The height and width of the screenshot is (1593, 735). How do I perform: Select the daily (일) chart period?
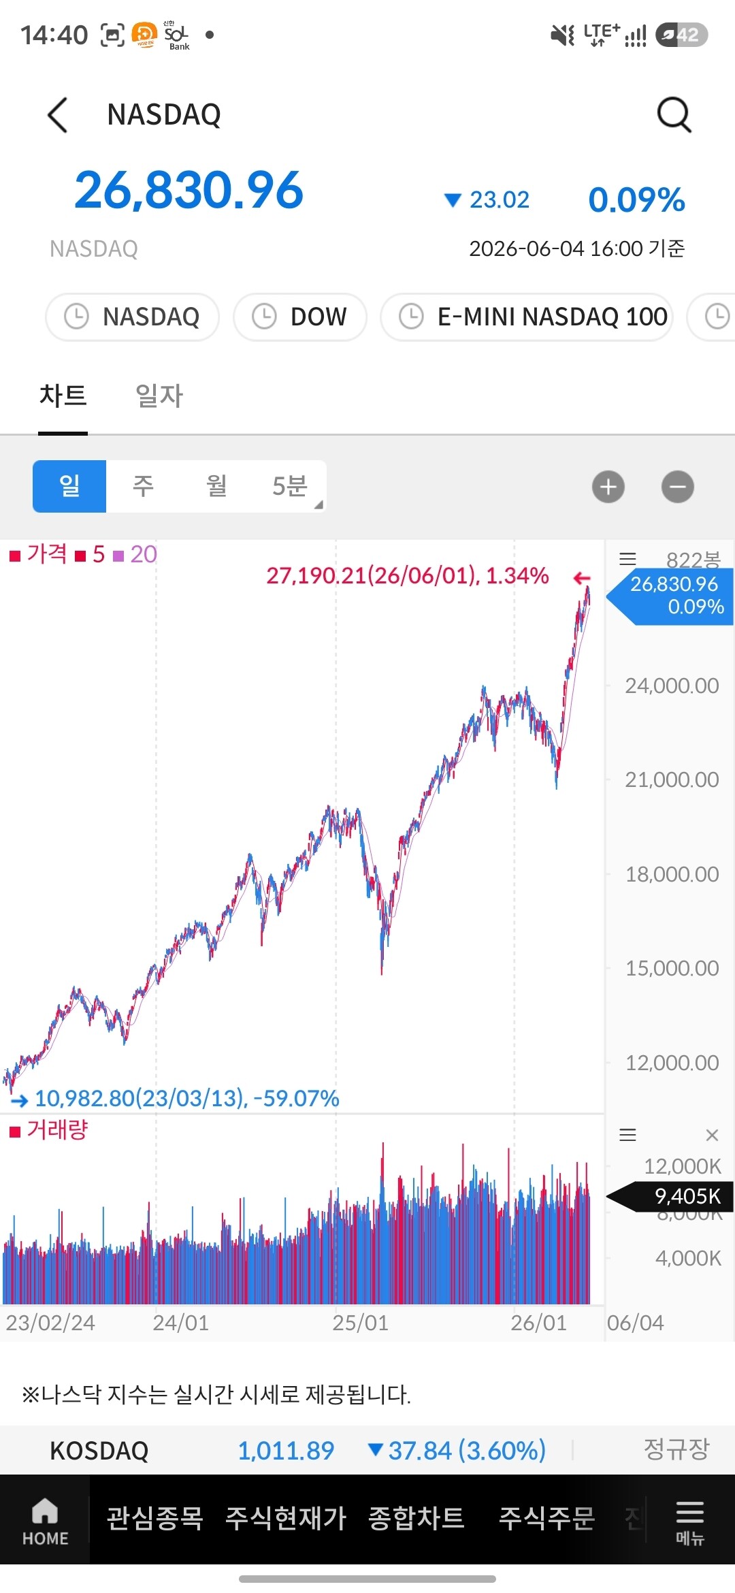(x=69, y=486)
